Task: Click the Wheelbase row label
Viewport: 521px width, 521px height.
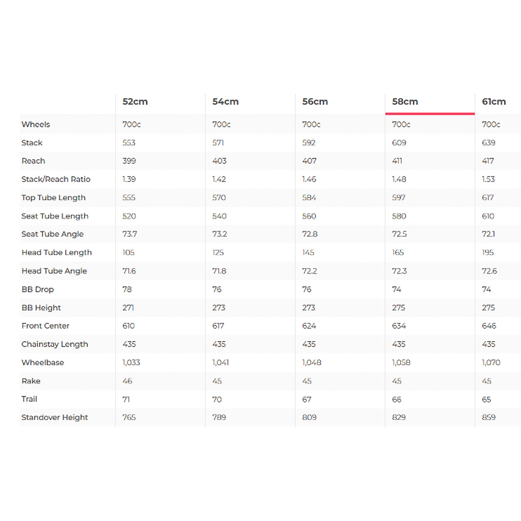Action: point(42,363)
